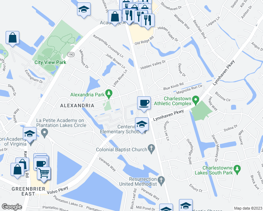Screen dimensions: 263x211
Task: Click the La Petite Academy location pin
Action: (x=44, y=133)
